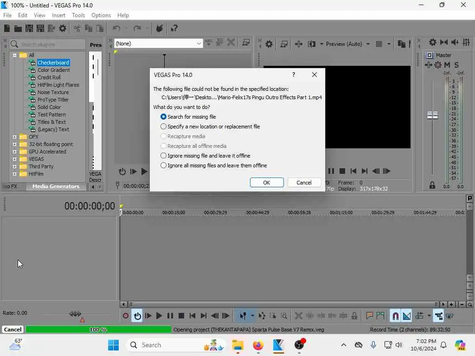This screenshot has height=356, width=475.
Task: Click the Search plug-ins field
Action: coord(48,44)
